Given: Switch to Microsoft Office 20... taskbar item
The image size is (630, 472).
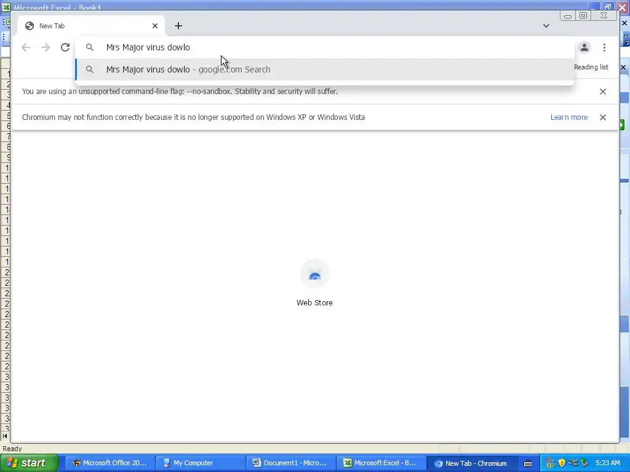Looking at the screenshot, I should [110, 463].
